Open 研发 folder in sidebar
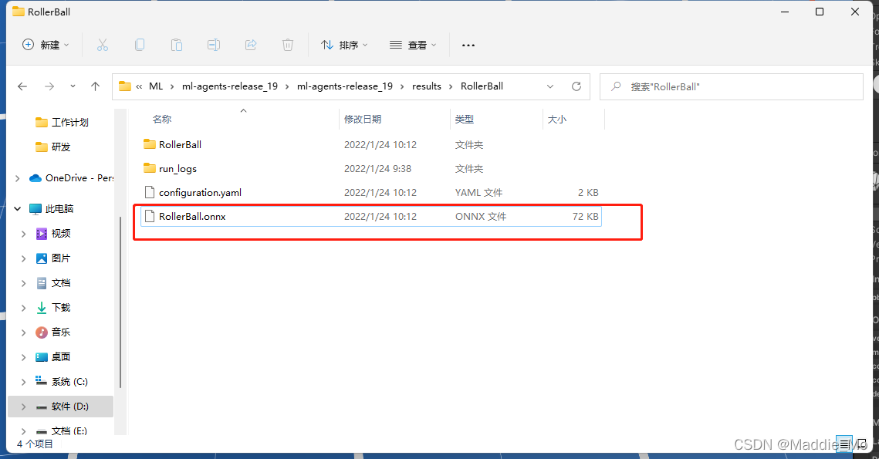879x459 pixels. pos(53,147)
